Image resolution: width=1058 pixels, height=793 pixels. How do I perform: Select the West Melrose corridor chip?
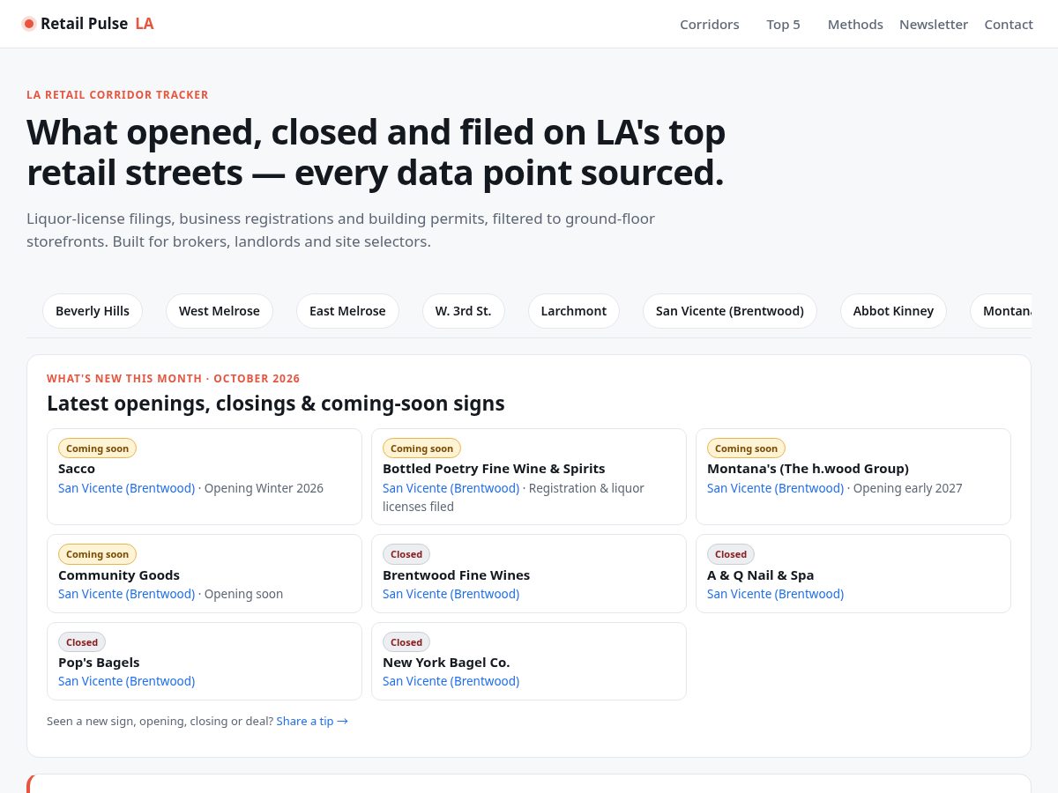(x=220, y=311)
